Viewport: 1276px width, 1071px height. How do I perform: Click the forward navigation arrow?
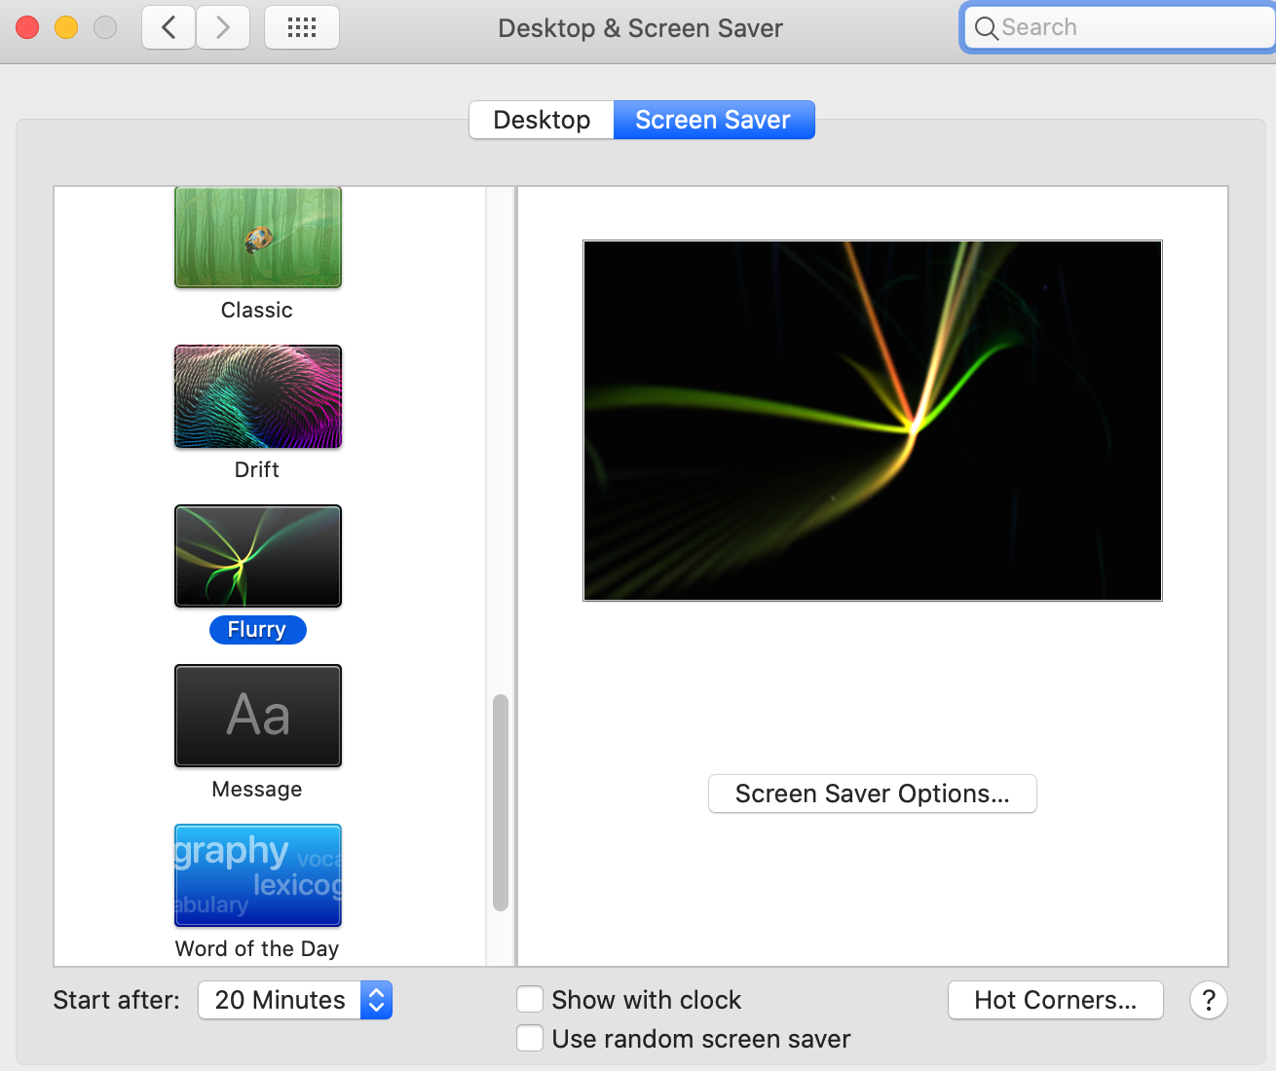(x=222, y=27)
